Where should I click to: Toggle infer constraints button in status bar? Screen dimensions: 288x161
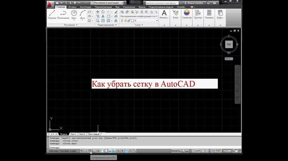pos(82,151)
